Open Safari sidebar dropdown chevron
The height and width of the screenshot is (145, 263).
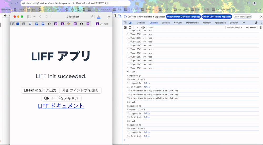[34, 17]
